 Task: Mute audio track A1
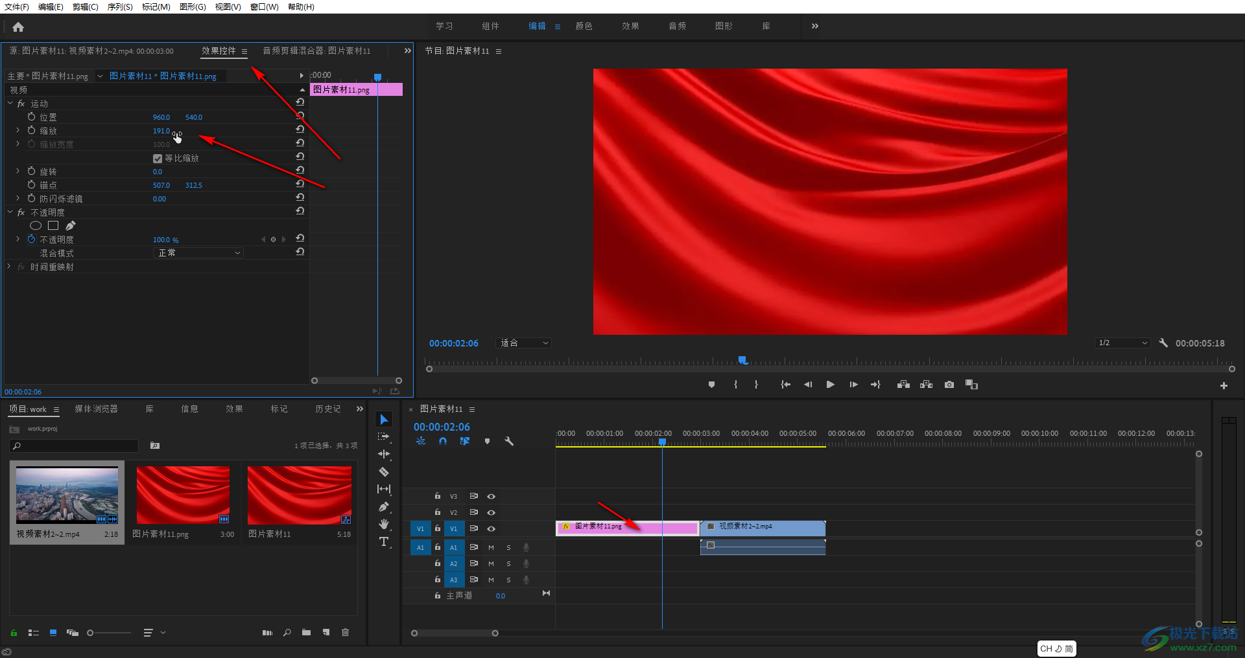(x=491, y=547)
